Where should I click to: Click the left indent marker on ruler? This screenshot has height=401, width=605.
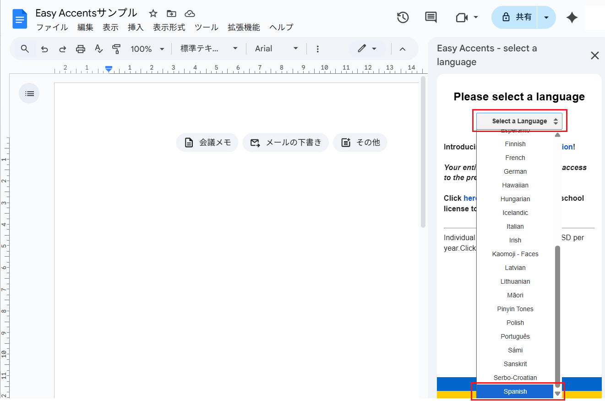(109, 69)
